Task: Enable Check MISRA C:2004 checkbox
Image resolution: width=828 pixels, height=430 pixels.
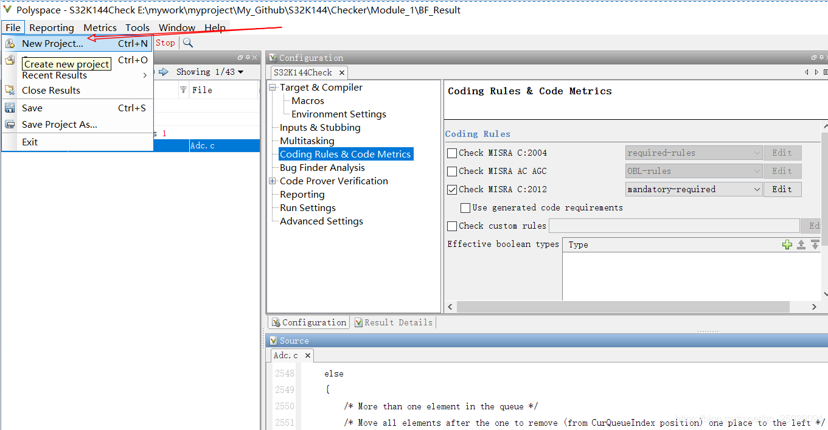Action: tap(452, 153)
